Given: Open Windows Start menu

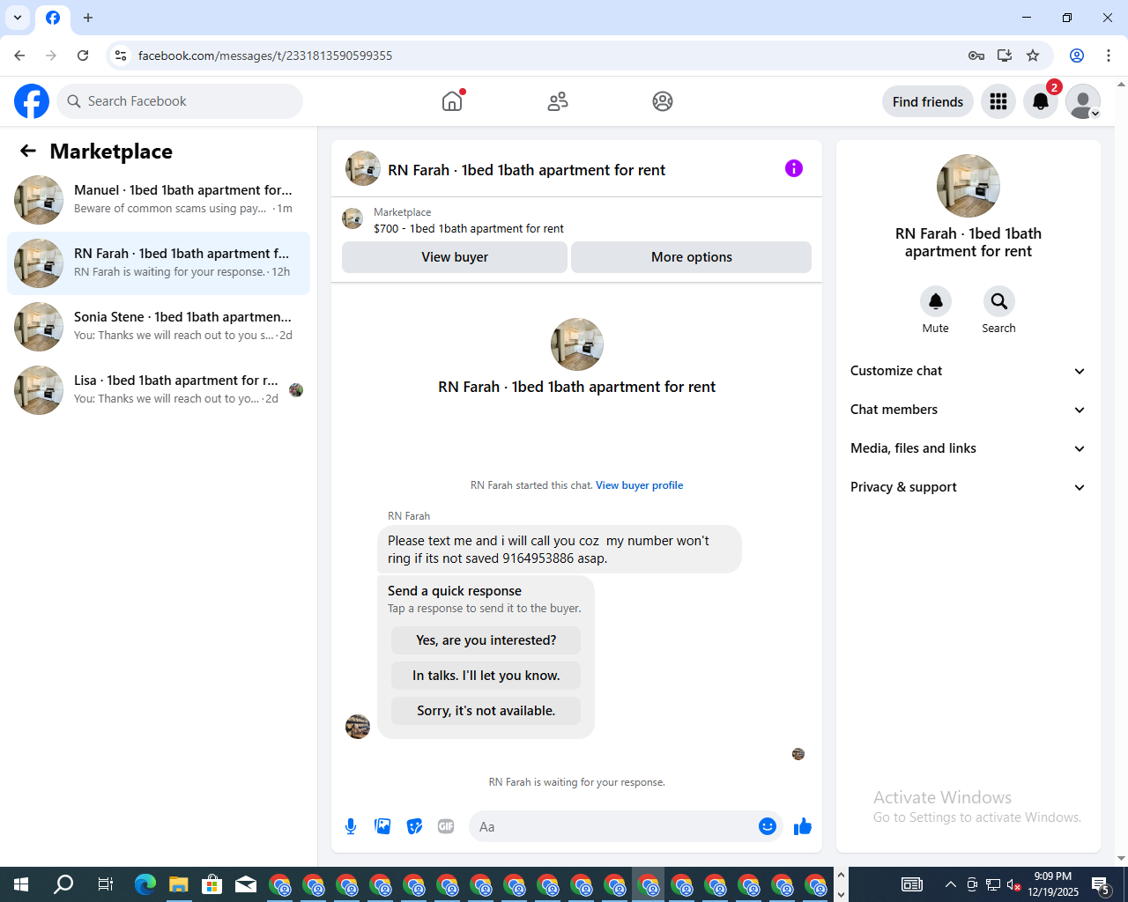Looking at the screenshot, I should [x=21, y=884].
